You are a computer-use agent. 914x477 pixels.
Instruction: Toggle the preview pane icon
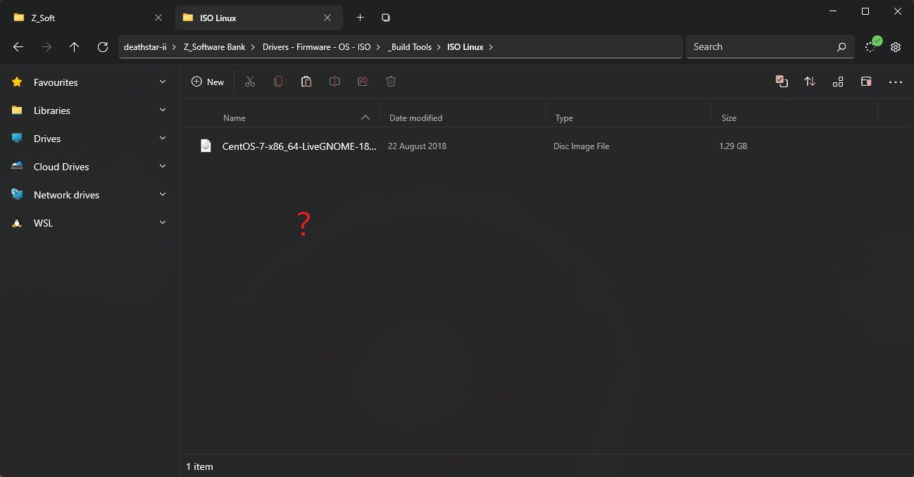pyautogui.click(x=866, y=82)
